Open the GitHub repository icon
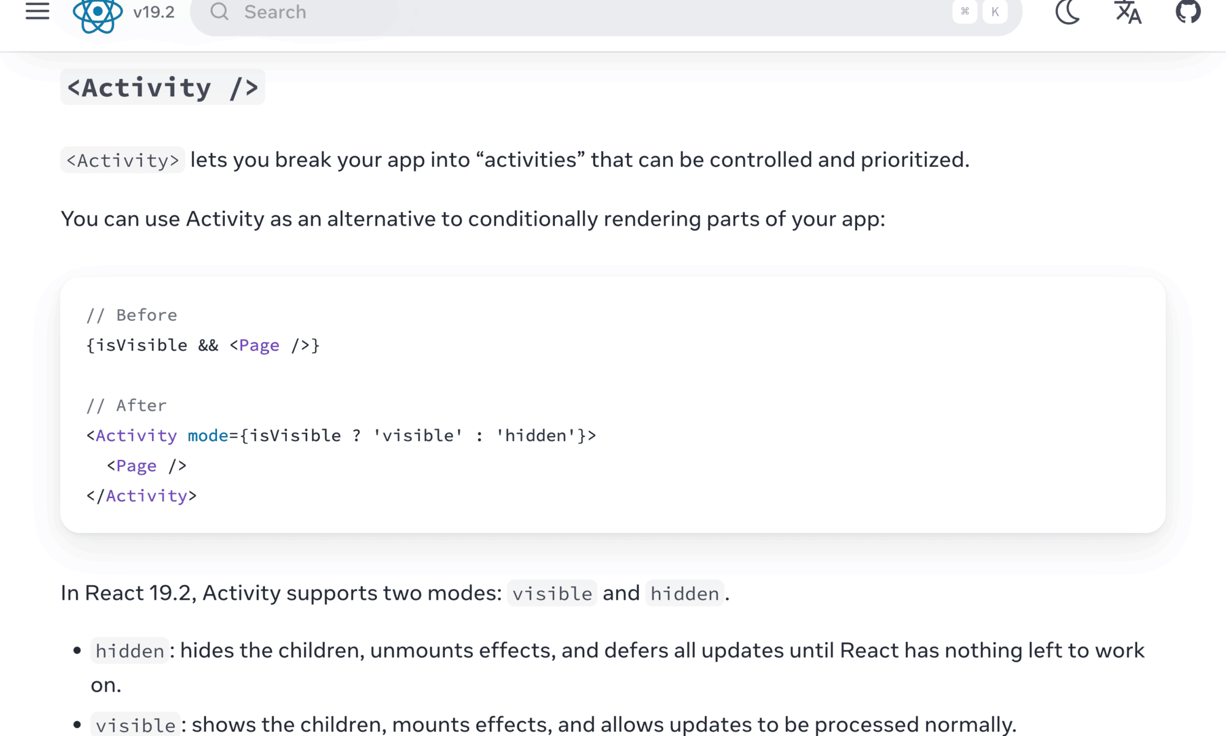The image size is (1226, 736). click(x=1188, y=12)
